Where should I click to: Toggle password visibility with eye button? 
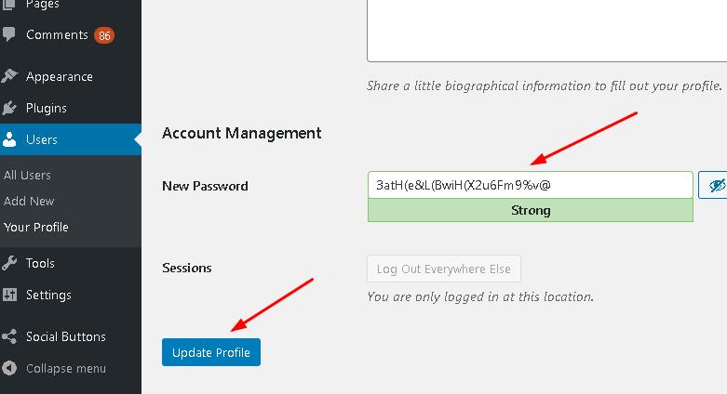pyautogui.click(x=715, y=185)
